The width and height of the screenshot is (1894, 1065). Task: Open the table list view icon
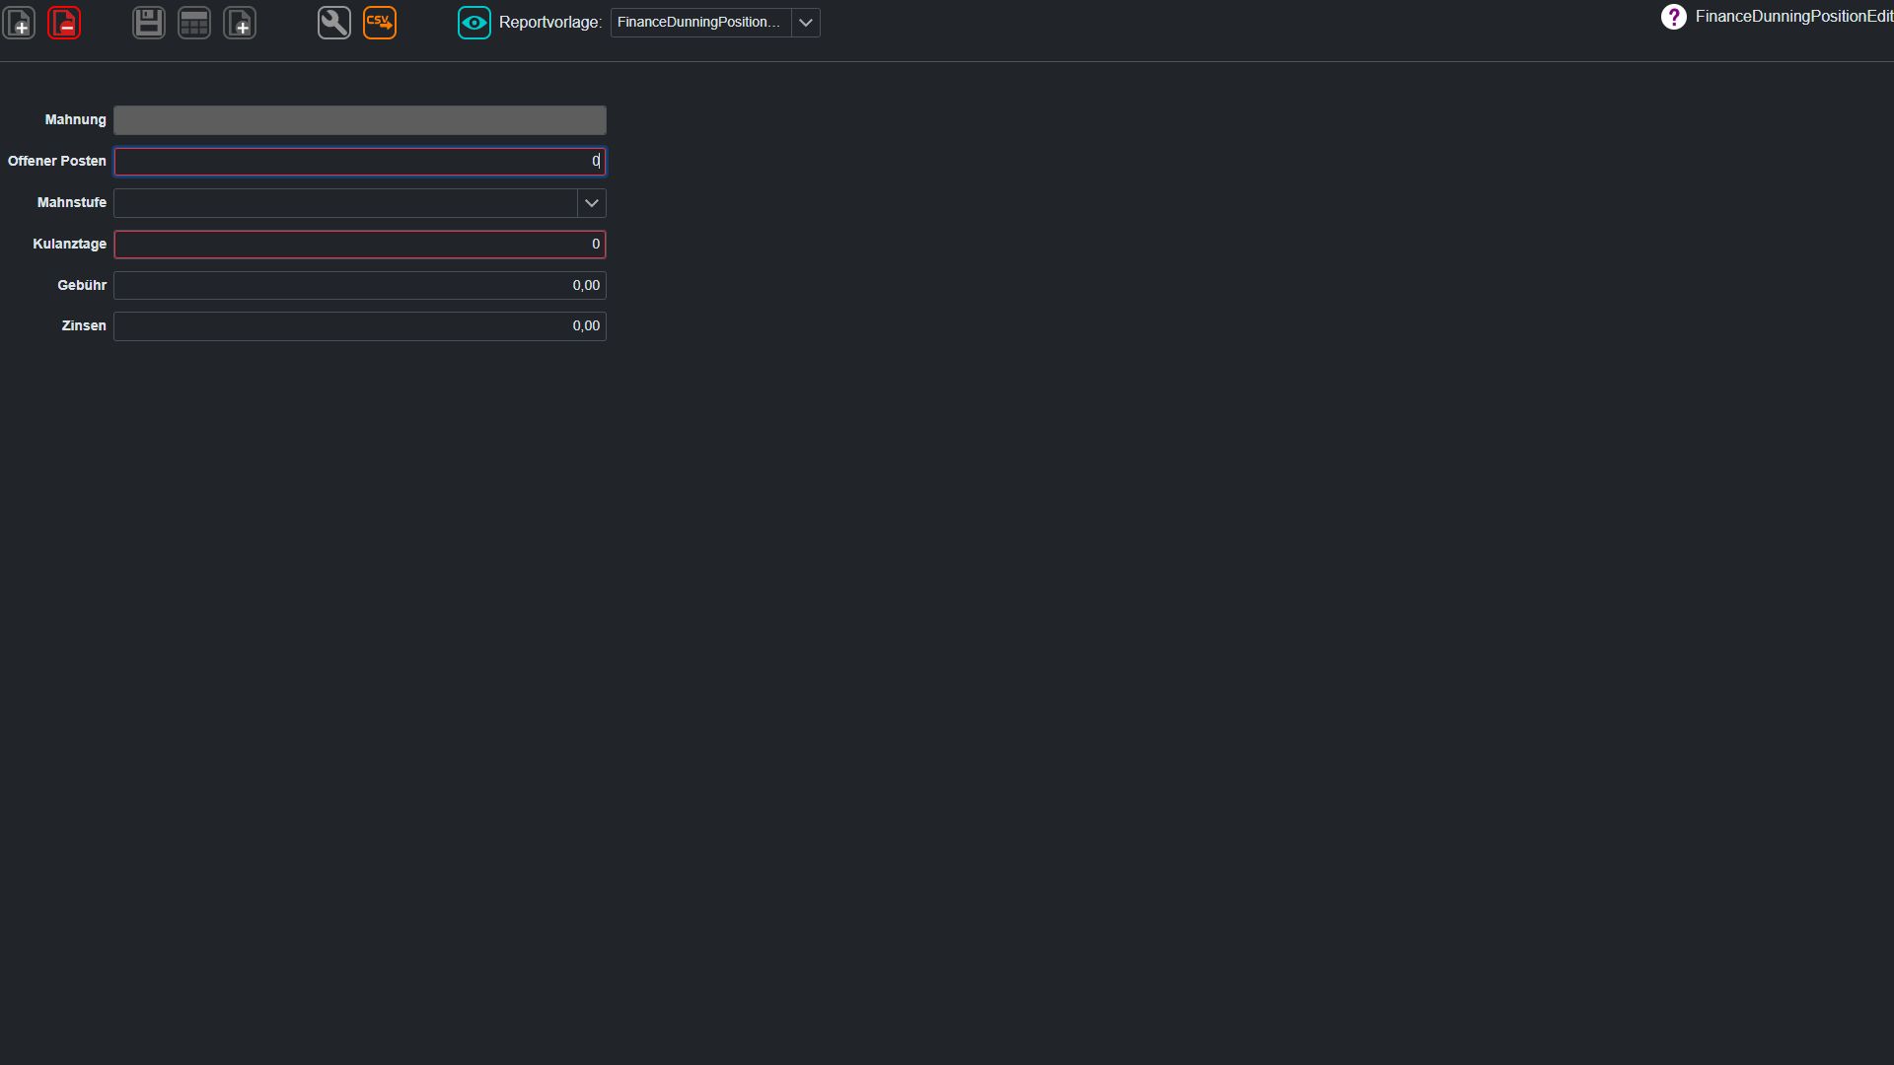point(194,23)
